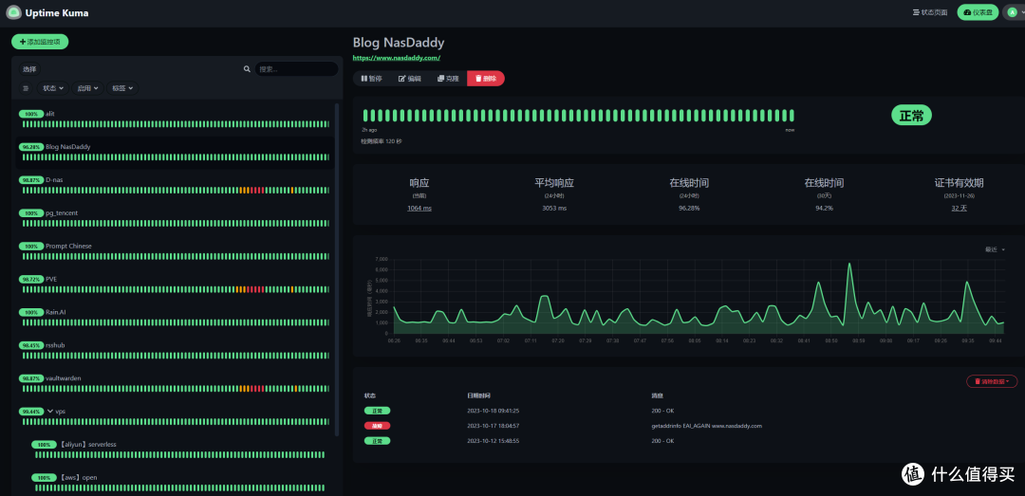Open the 清除数据 clear data dropdown
Viewport: 1025px width, 496px height.
click(992, 381)
